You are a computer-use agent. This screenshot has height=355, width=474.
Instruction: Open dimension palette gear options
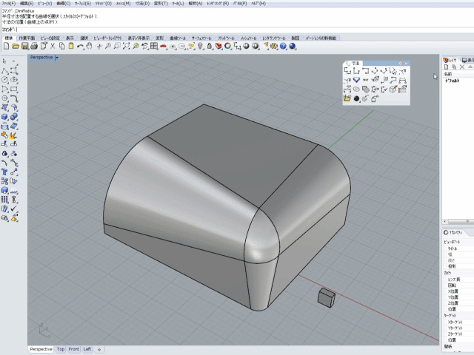(x=400, y=63)
